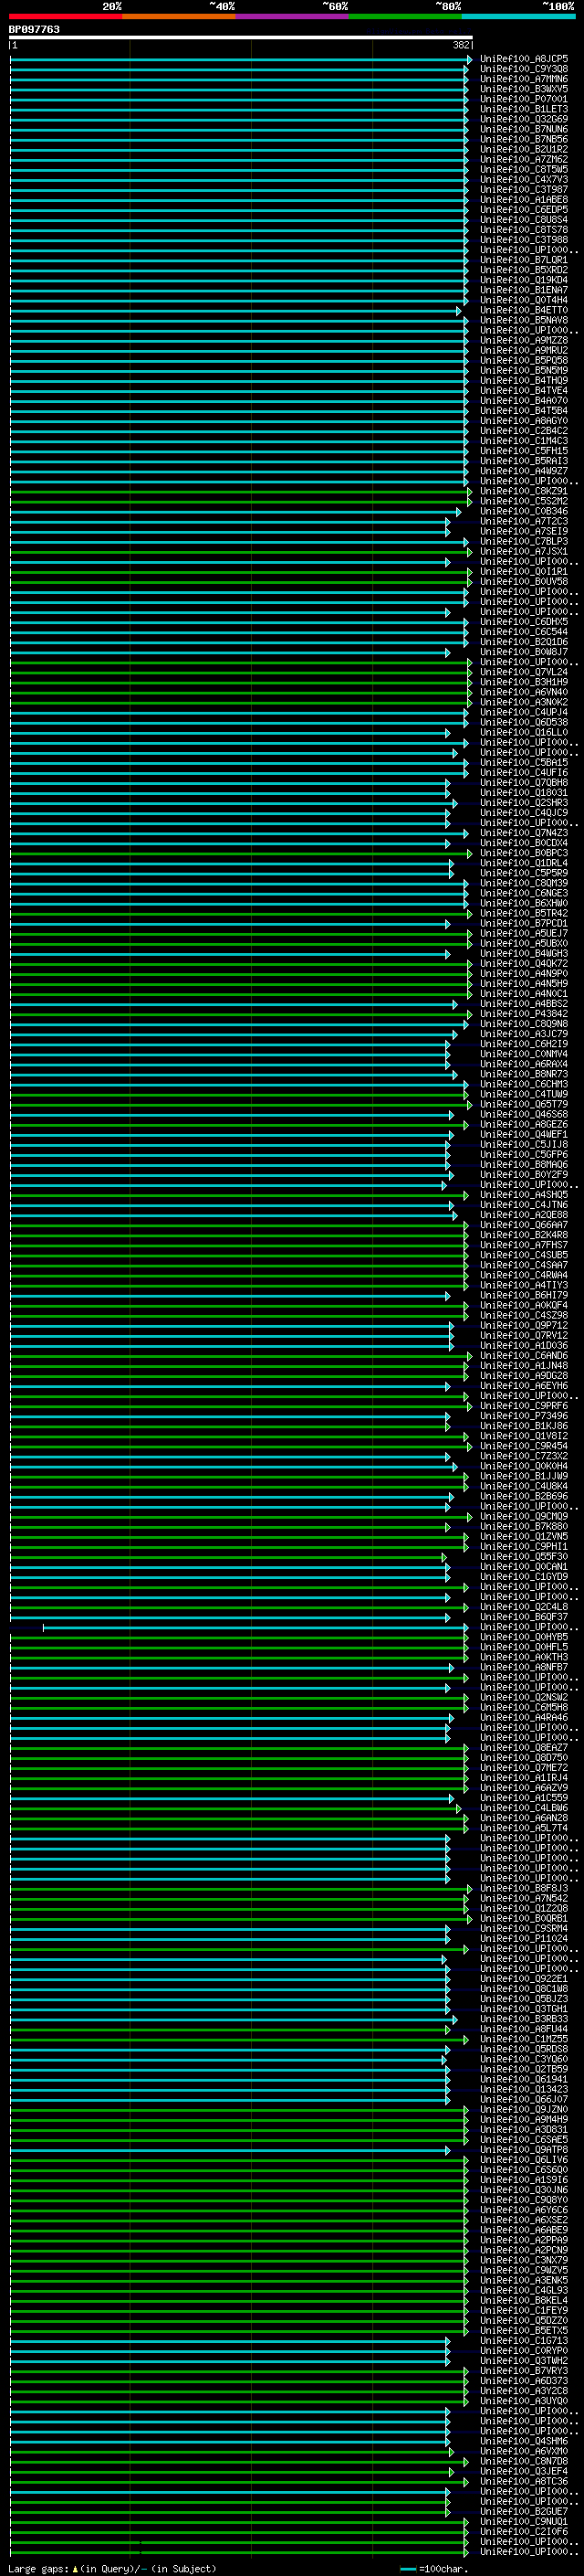The height and width of the screenshot is (2576, 584).
Task: Open hit UniRef100_C9Y3Q8
Action: [x=524, y=69]
